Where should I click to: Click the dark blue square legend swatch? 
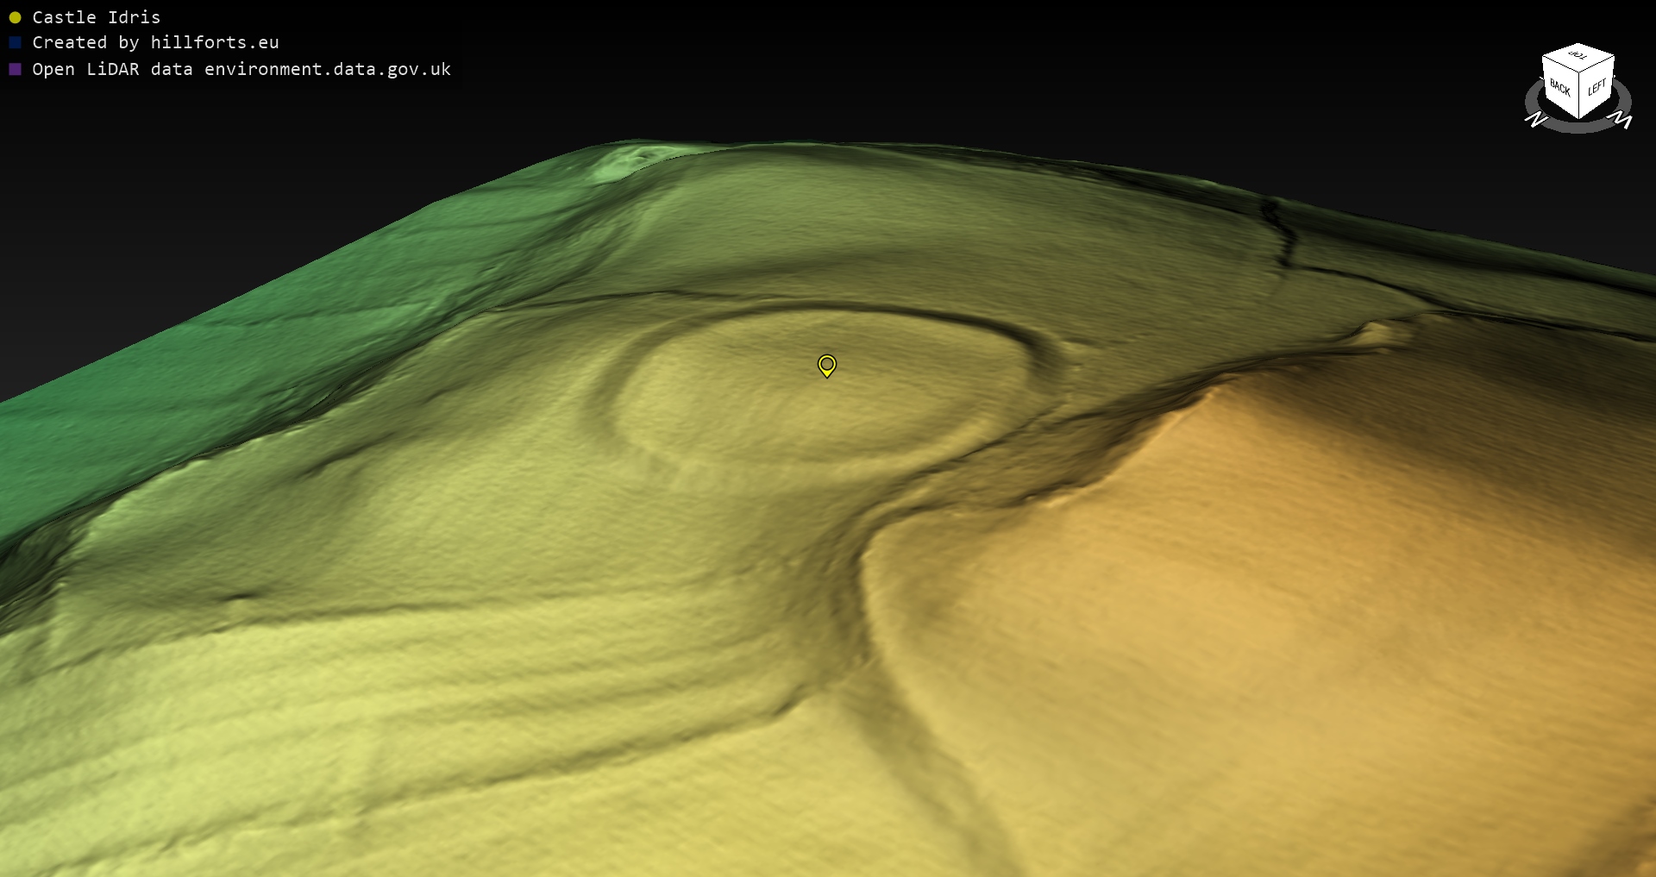coord(15,43)
